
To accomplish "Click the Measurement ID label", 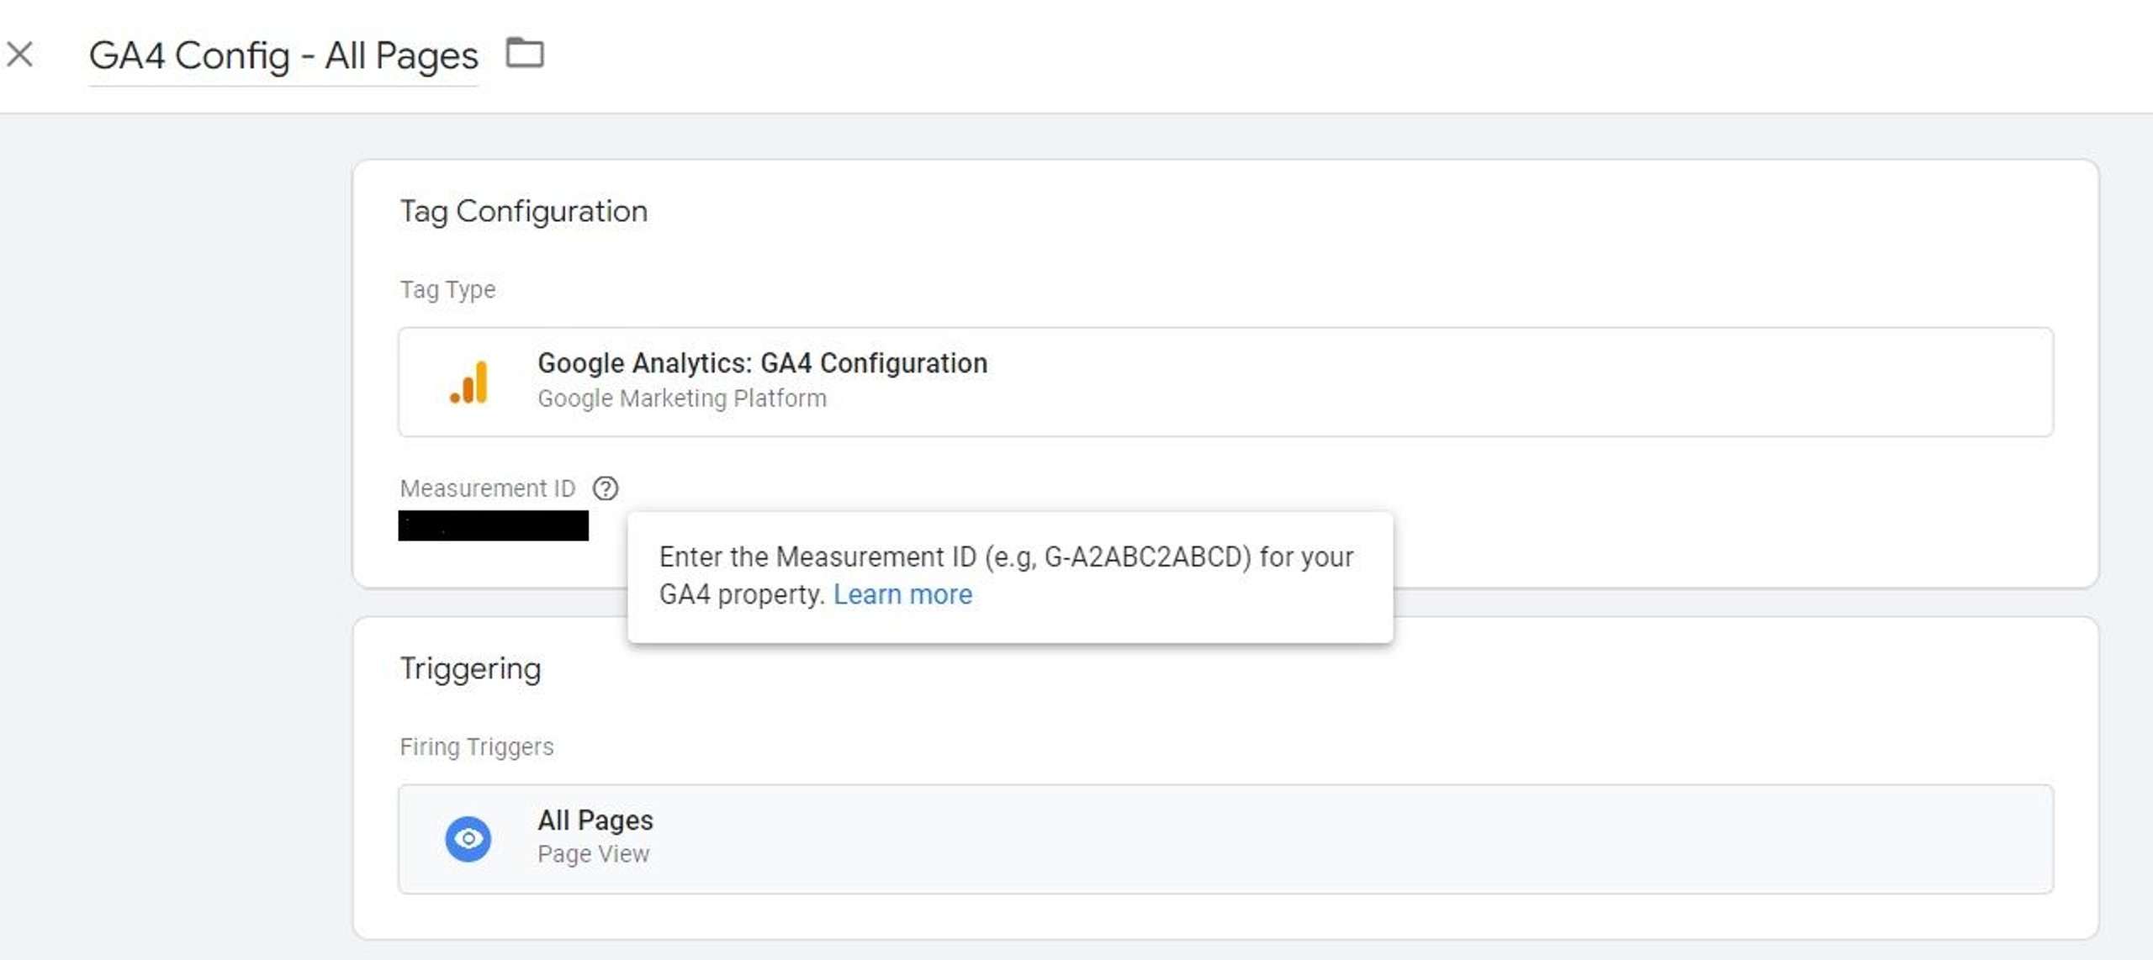I will 487,488.
